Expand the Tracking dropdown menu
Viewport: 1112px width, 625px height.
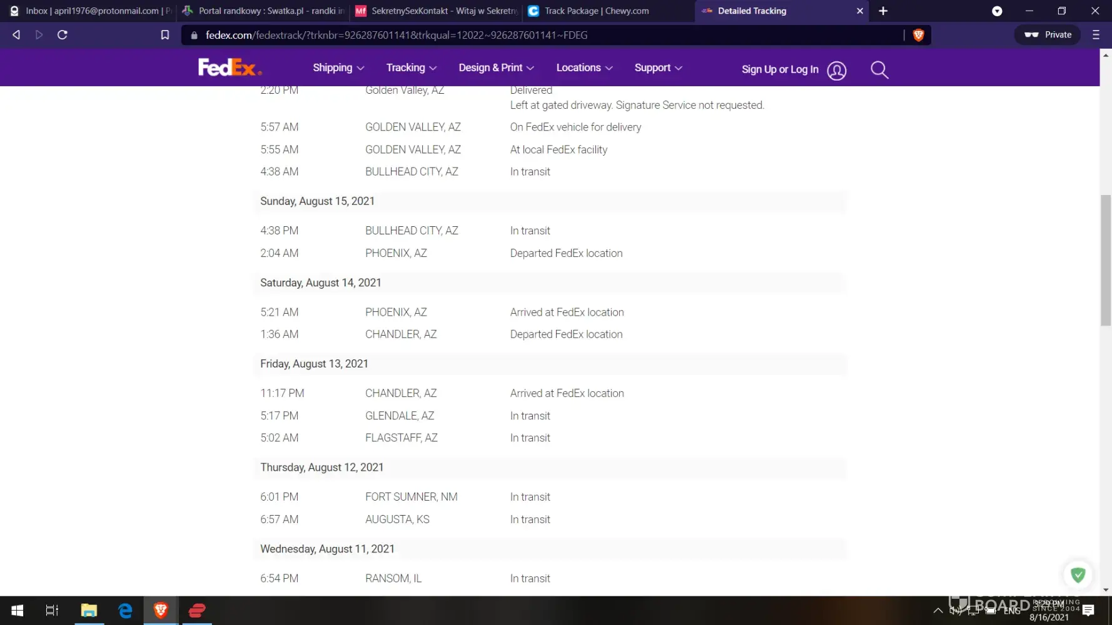(411, 67)
